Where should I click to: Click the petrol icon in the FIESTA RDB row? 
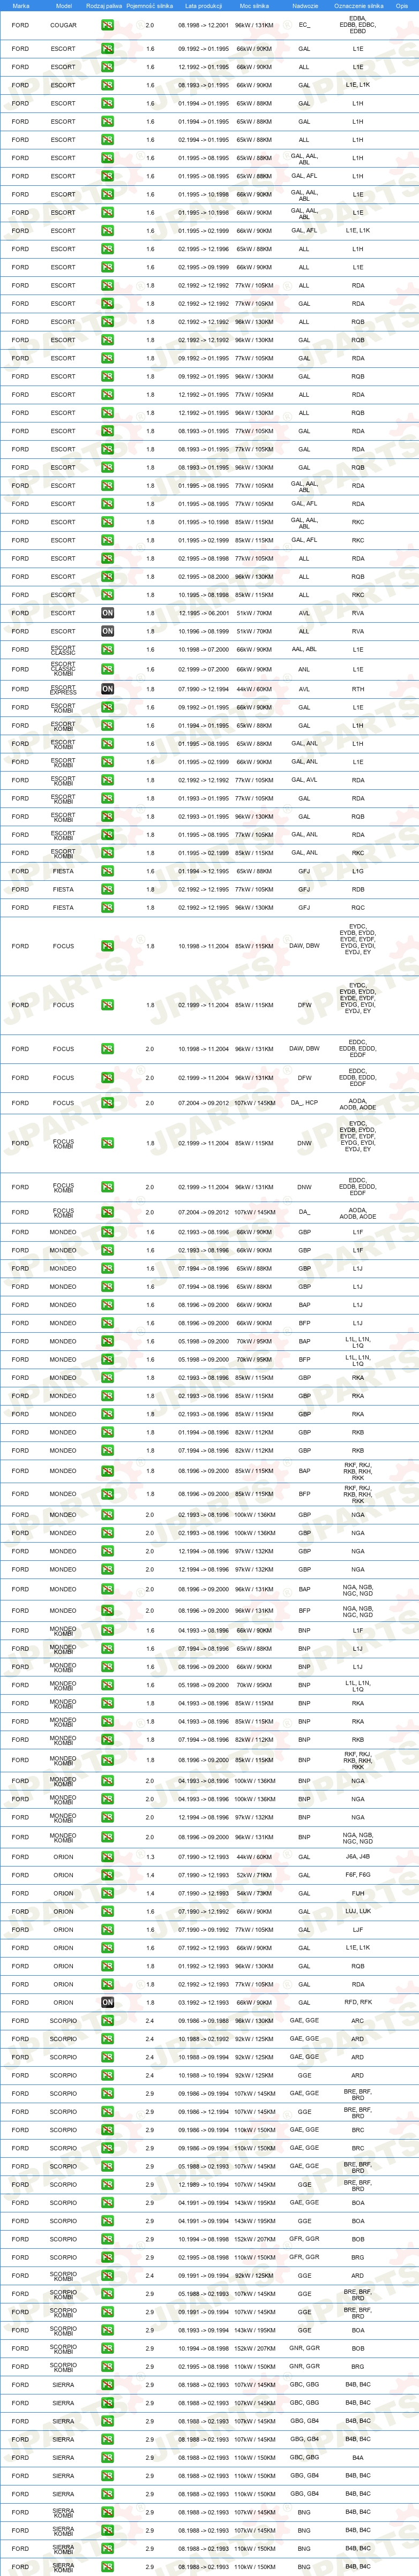[x=107, y=889]
